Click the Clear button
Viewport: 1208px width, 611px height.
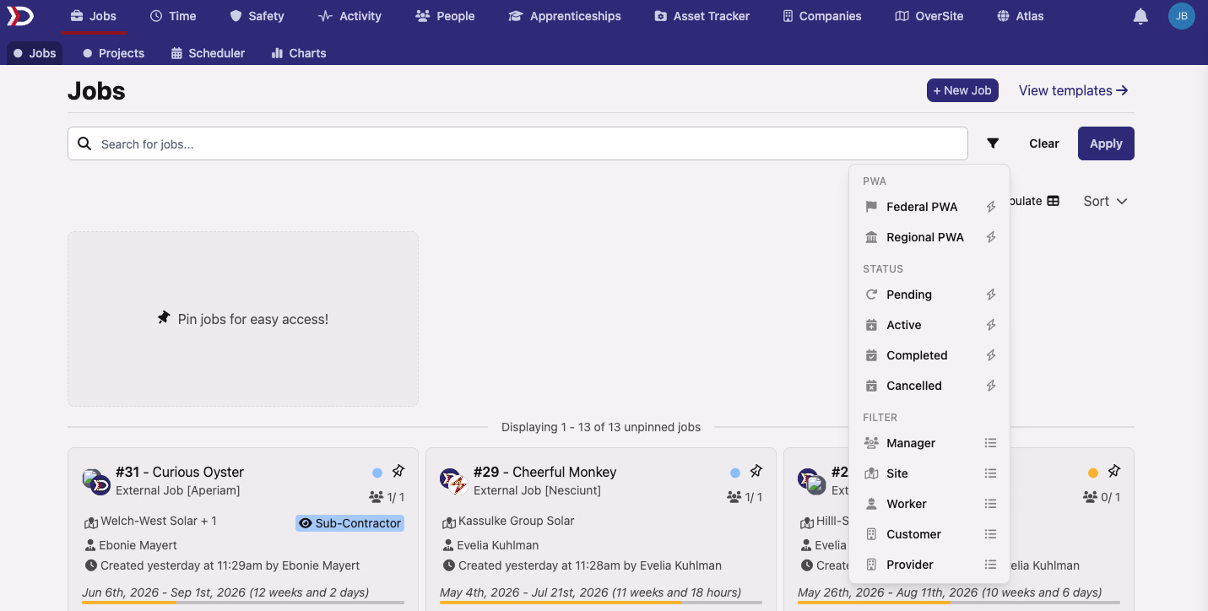pos(1044,143)
